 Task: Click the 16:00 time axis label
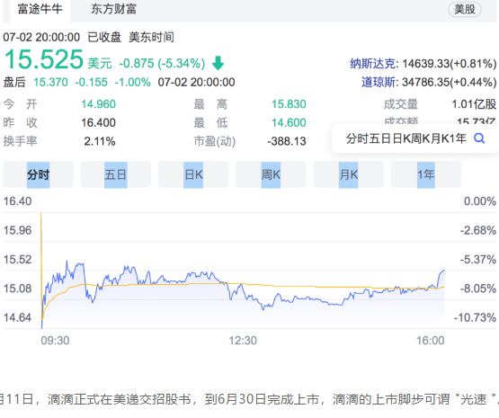(x=431, y=341)
